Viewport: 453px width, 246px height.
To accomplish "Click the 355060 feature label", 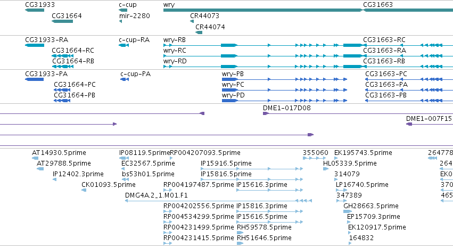I will (x=316, y=153).
